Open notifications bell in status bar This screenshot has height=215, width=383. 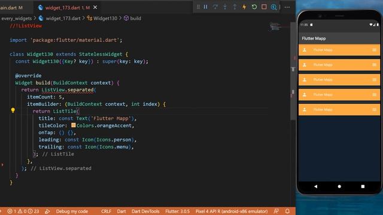[287, 211]
